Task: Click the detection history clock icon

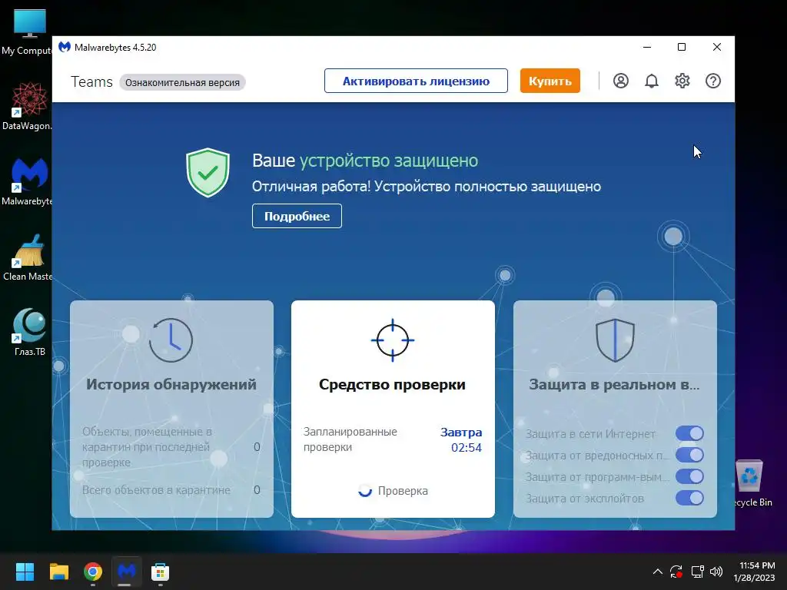Action: [x=171, y=340]
